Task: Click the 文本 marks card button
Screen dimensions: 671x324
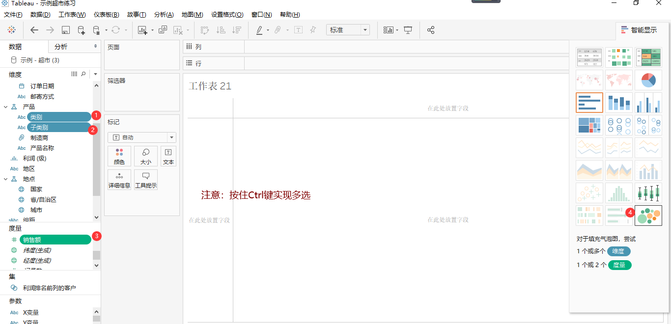Action: pos(168,156)
